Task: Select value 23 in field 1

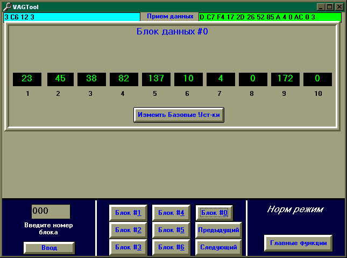Action: pyautogui.click(x=27, y=79)
